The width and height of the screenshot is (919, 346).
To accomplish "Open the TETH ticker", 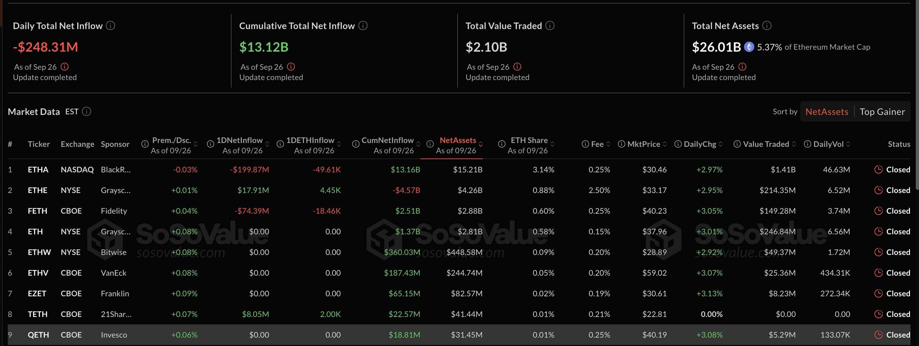I will click(x=37, y=314).
